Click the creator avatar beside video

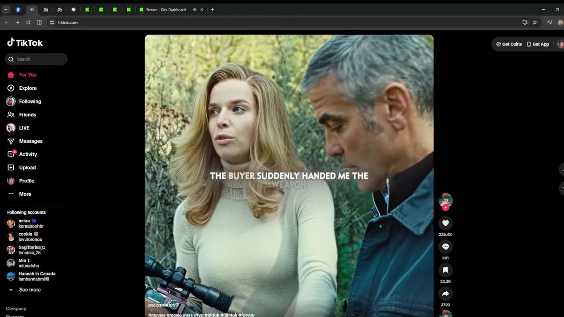pyautogui.click(x=445, y=200)
